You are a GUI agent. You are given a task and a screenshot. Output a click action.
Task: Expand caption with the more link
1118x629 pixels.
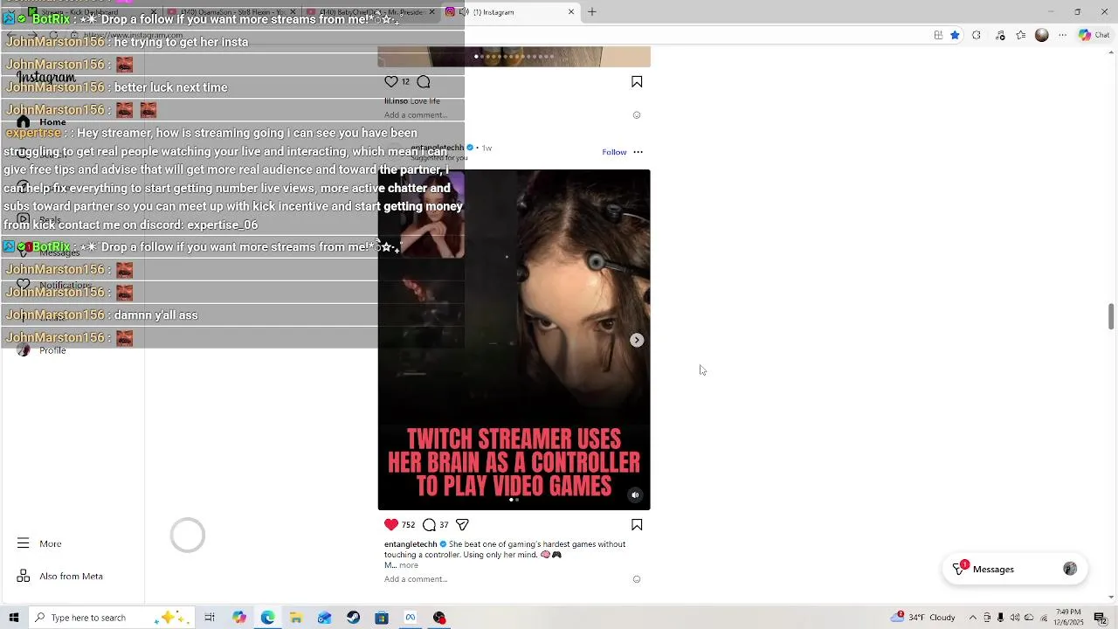(409, 565)
